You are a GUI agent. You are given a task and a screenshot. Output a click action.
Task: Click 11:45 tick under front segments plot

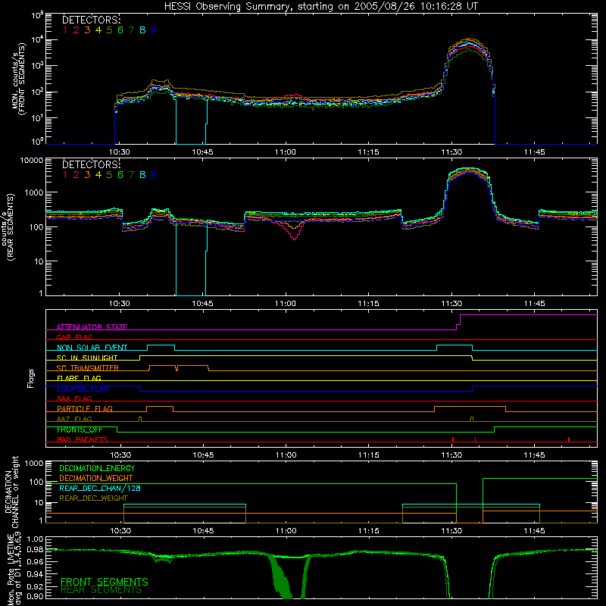pos(535,152)
